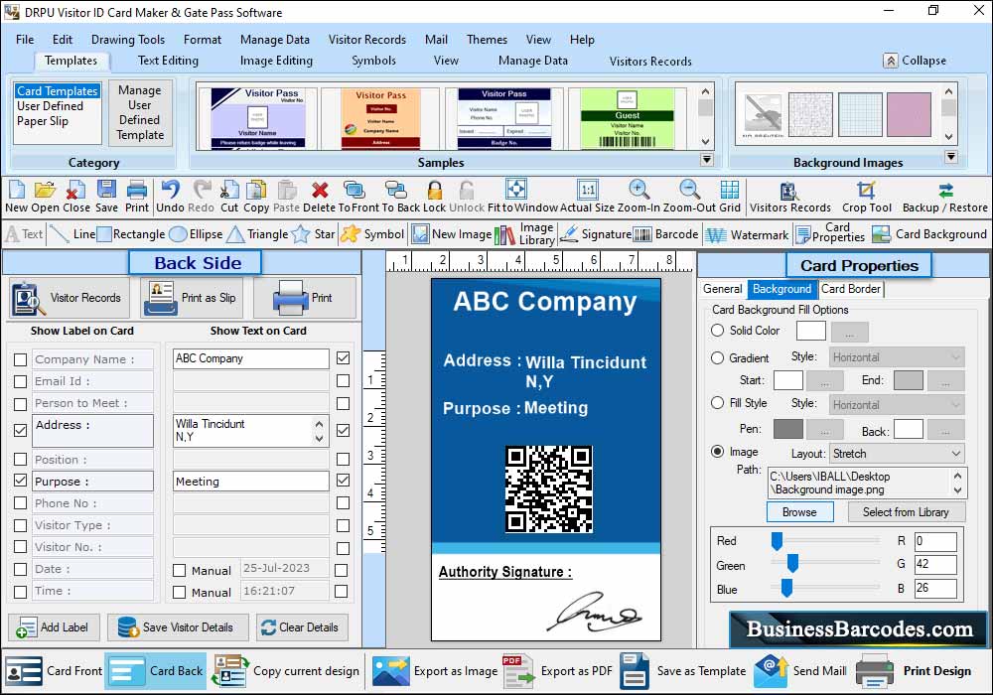993x695 pixels.
Task: Click the Browse button
Action: 799,512
